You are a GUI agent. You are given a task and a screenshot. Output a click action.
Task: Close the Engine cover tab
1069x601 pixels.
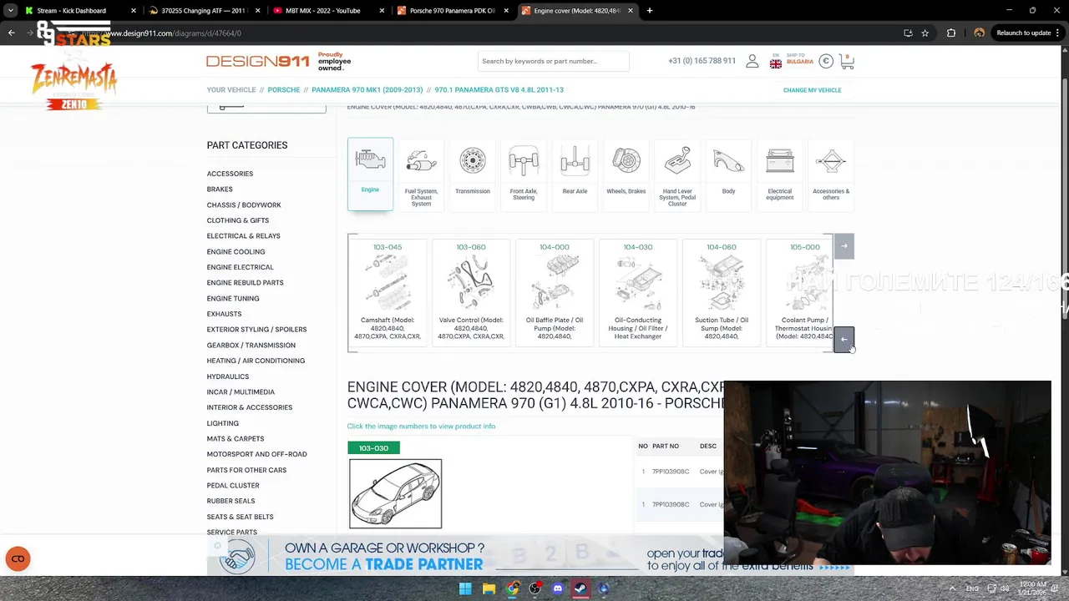(631, 11)
